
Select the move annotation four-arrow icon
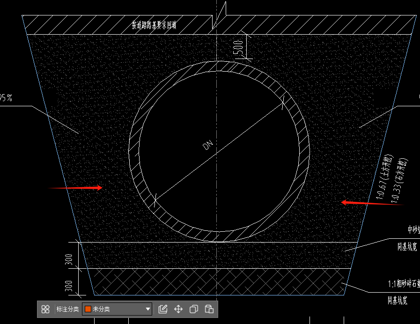[178, 309]
